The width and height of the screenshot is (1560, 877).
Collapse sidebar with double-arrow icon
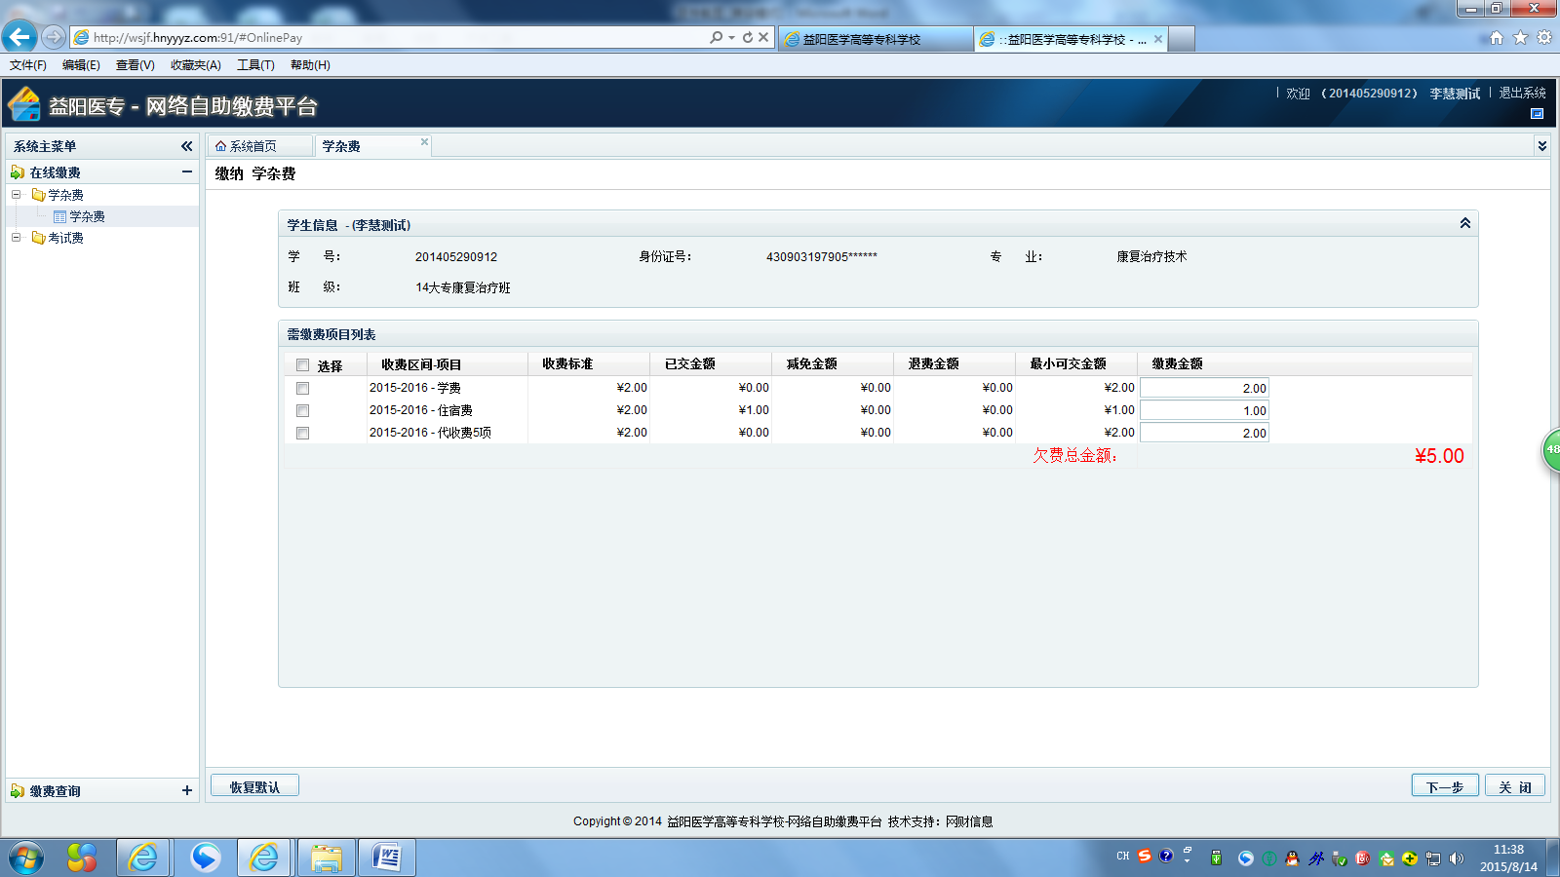(186, 146)
